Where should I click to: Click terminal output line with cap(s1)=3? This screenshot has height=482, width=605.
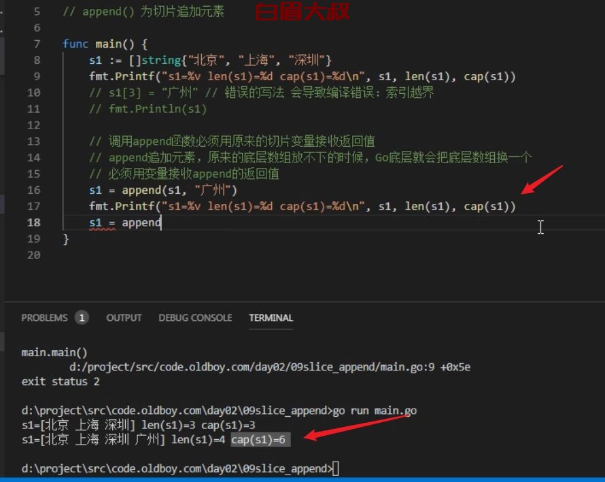pos(138,425)
